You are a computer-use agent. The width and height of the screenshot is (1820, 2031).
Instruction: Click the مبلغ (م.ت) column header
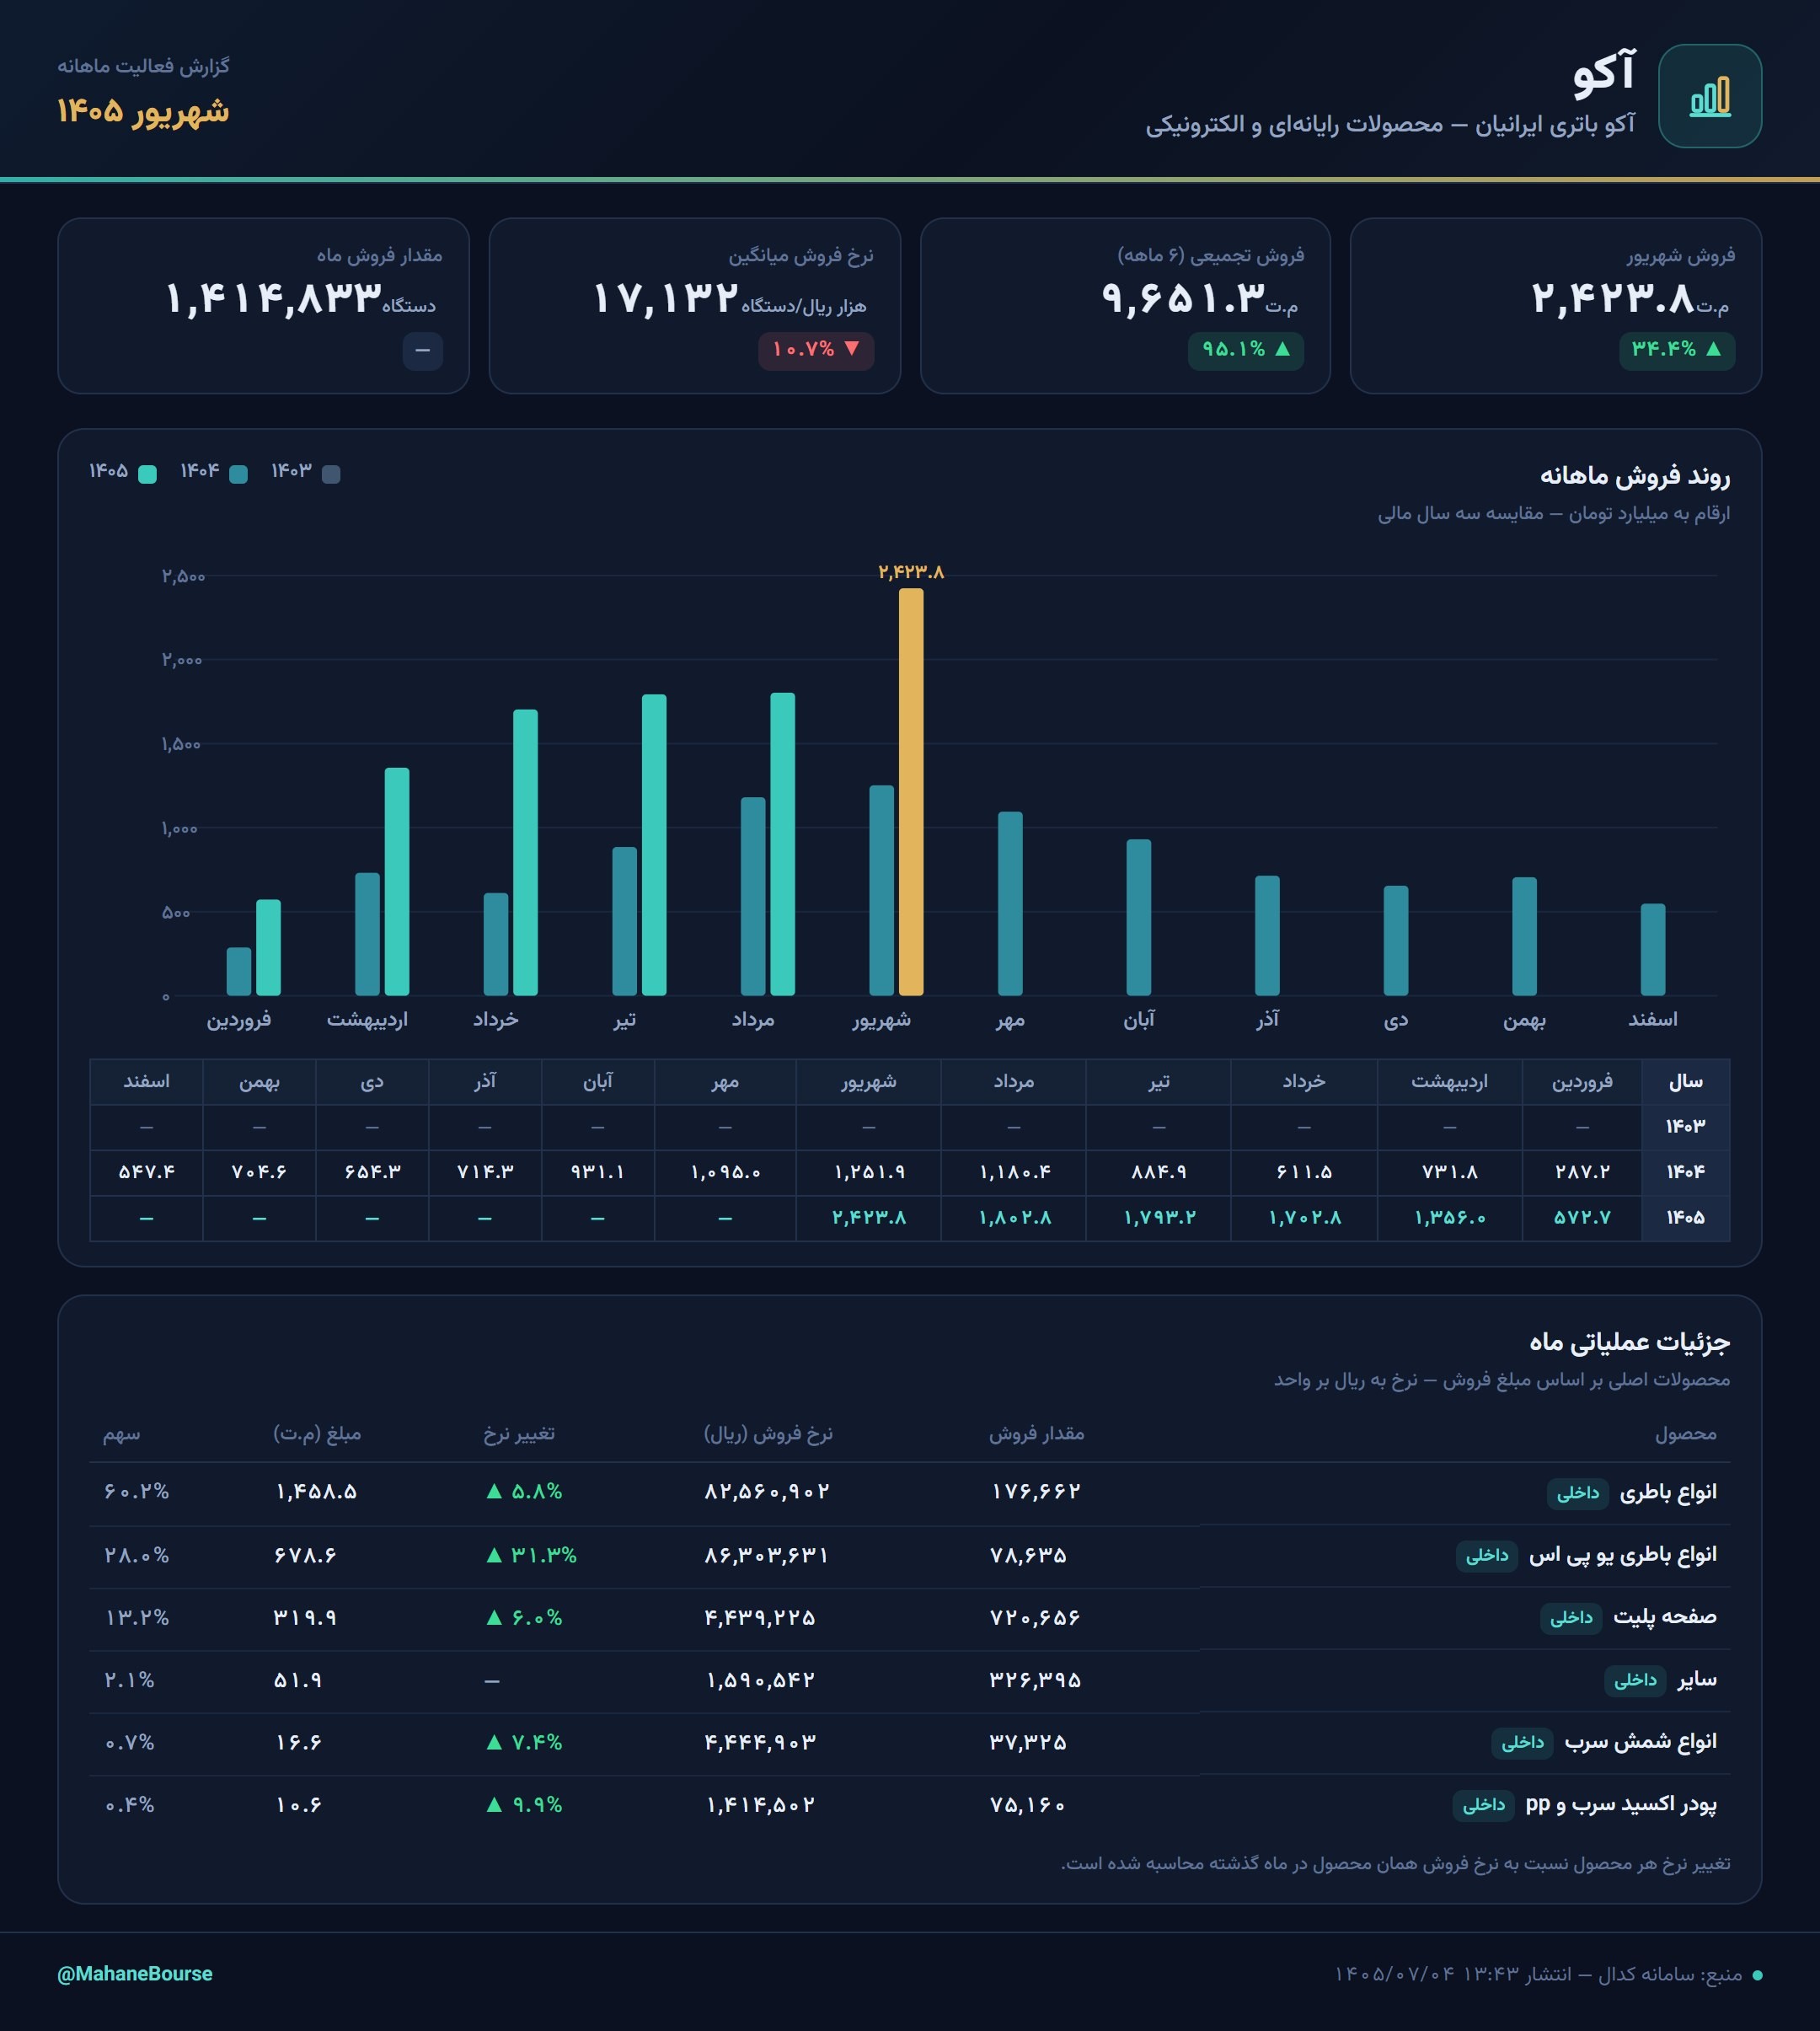(x=317, y=1433)
